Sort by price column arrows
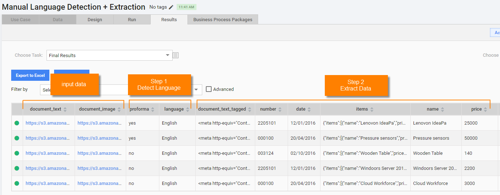500x195 pixels. point(485,109)
